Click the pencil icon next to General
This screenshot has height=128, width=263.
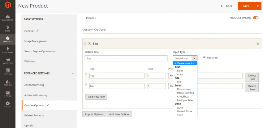point(37,31)
